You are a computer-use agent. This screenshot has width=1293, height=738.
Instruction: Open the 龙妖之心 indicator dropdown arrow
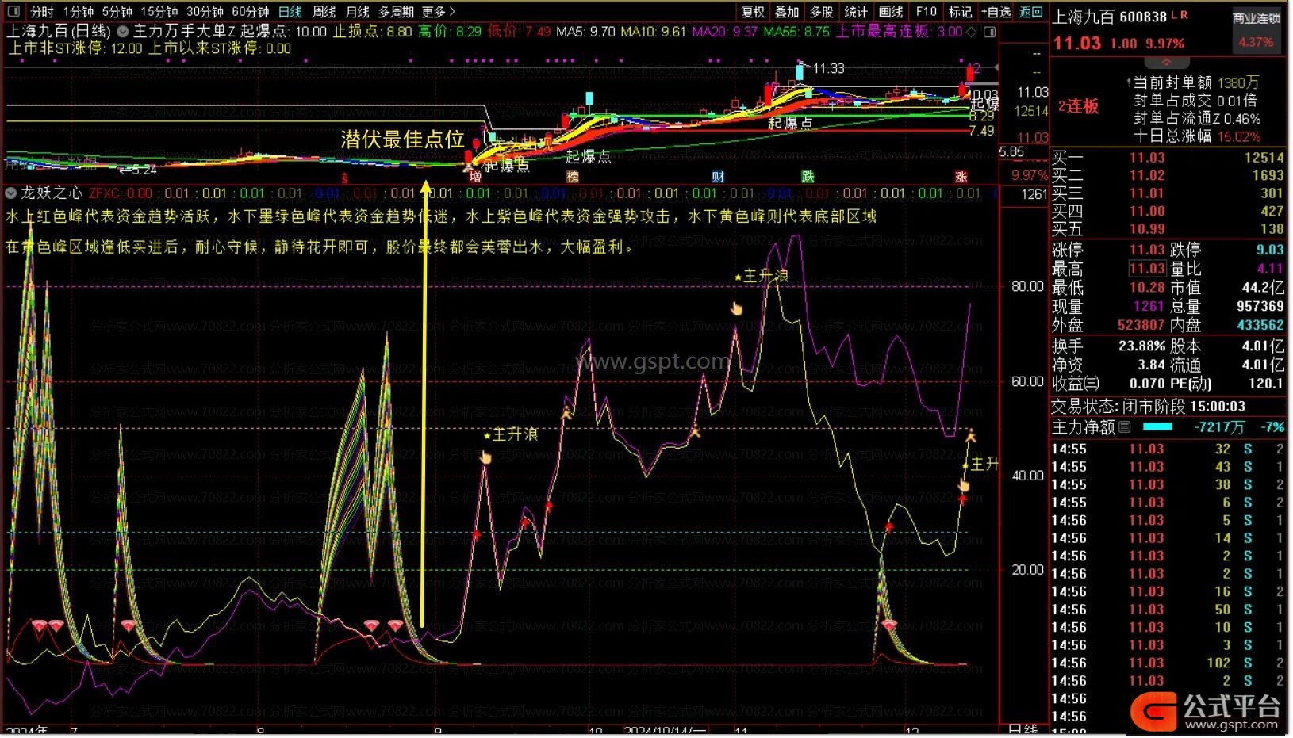(x=11, y=193)
